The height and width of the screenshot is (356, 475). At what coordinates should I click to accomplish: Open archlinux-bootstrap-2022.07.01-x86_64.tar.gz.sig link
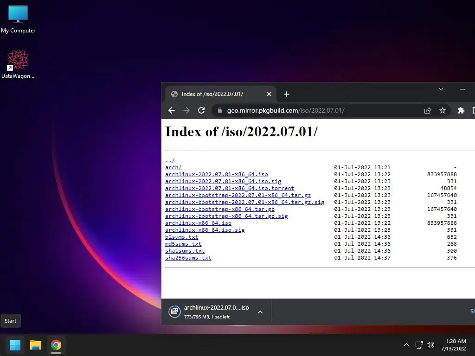coord(244,202)
